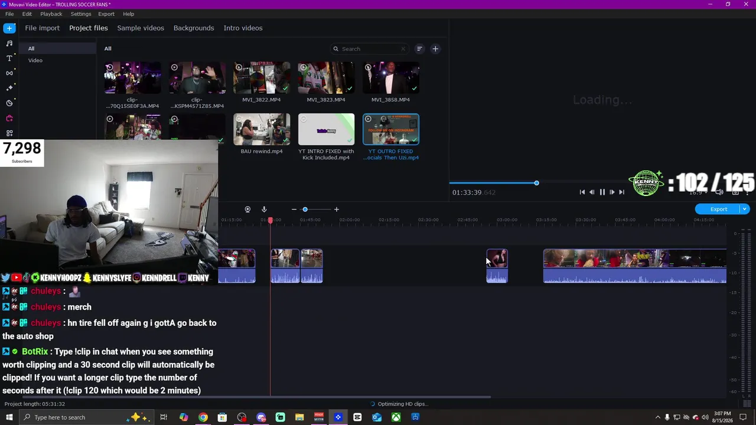This screenshot has height=425, width=756.
Task: Open the More tools grid icon
Action: [x=9, y=133]
